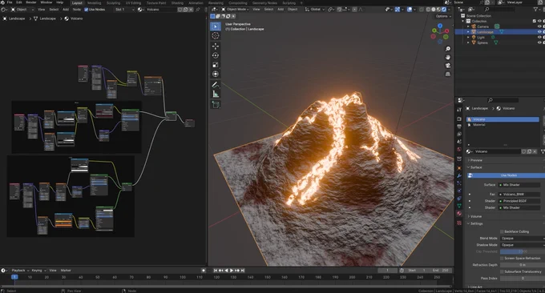The width and height of the screenshot is (545, 293).
Task: Open the Object properties tab
Action: pos(459,168)
